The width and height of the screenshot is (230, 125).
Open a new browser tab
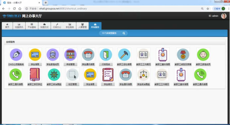(45, 3)
